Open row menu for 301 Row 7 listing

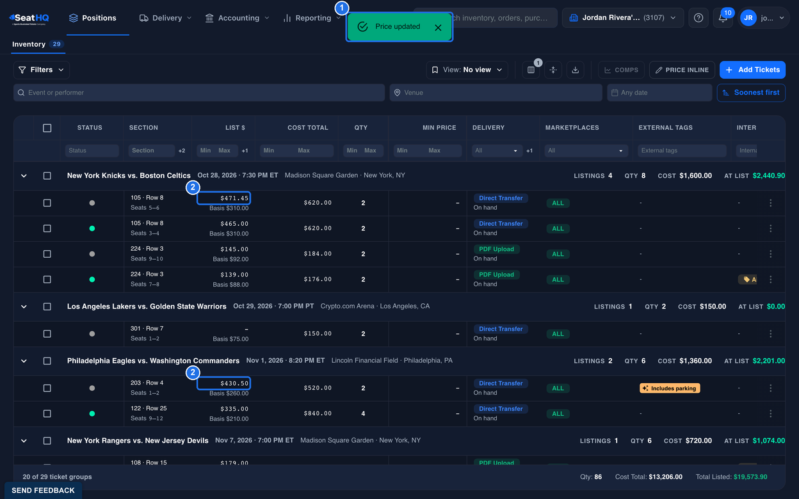(771, 334)
